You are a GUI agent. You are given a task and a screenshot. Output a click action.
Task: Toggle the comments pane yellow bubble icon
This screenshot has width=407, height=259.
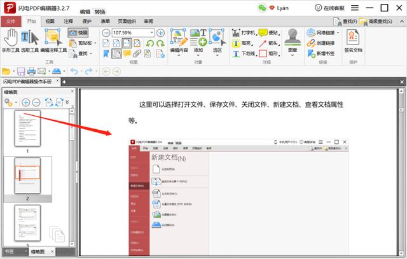click(127, 54)
